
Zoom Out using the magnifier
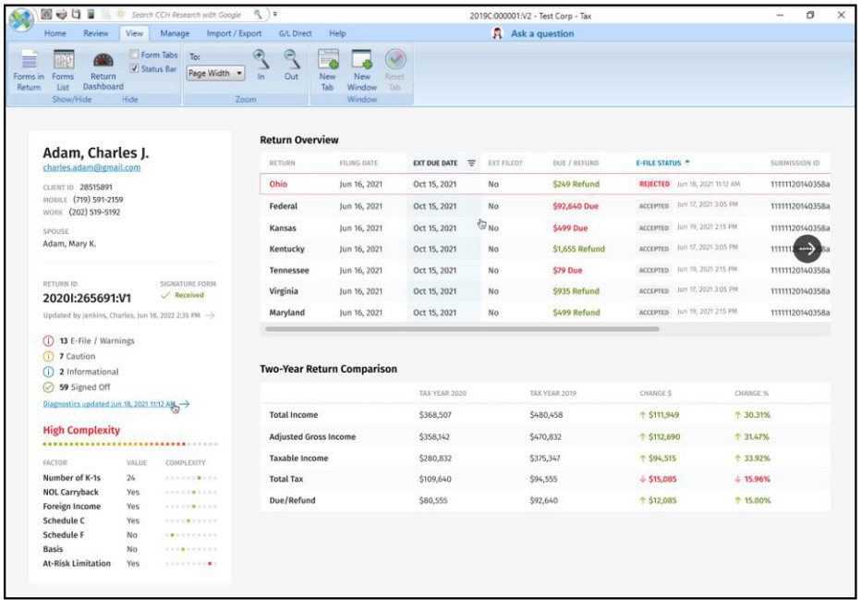[x=292, y=65]
